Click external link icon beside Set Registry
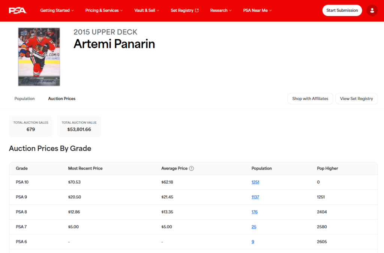This screenshot has height=253, width=384. 197,10
